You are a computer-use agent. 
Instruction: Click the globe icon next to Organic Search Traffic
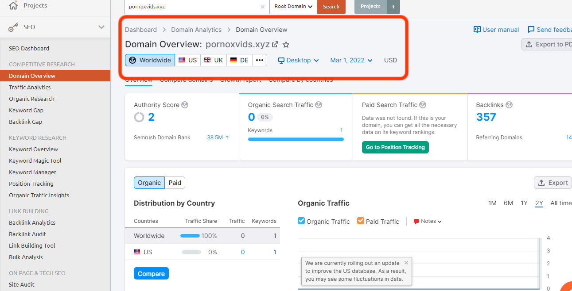(319, 105)
